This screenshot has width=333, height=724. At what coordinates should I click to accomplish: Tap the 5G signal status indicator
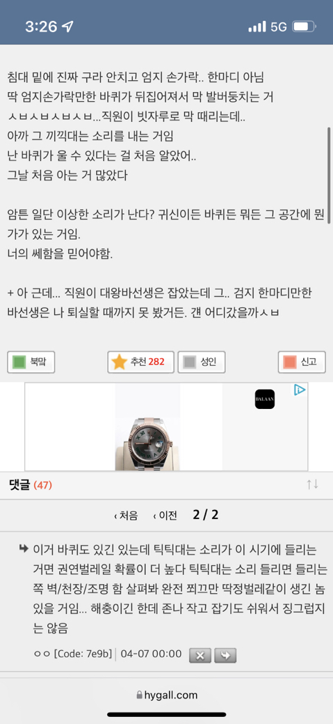point(279,26)
